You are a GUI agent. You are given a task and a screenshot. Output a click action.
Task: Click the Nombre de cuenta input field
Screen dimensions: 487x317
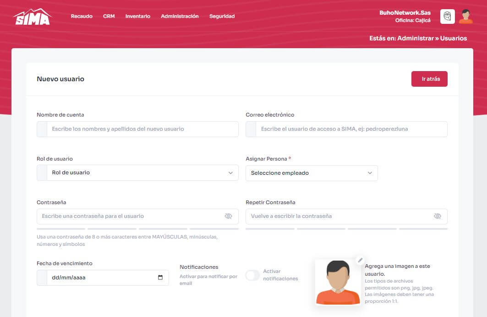[x=142, y=129]
